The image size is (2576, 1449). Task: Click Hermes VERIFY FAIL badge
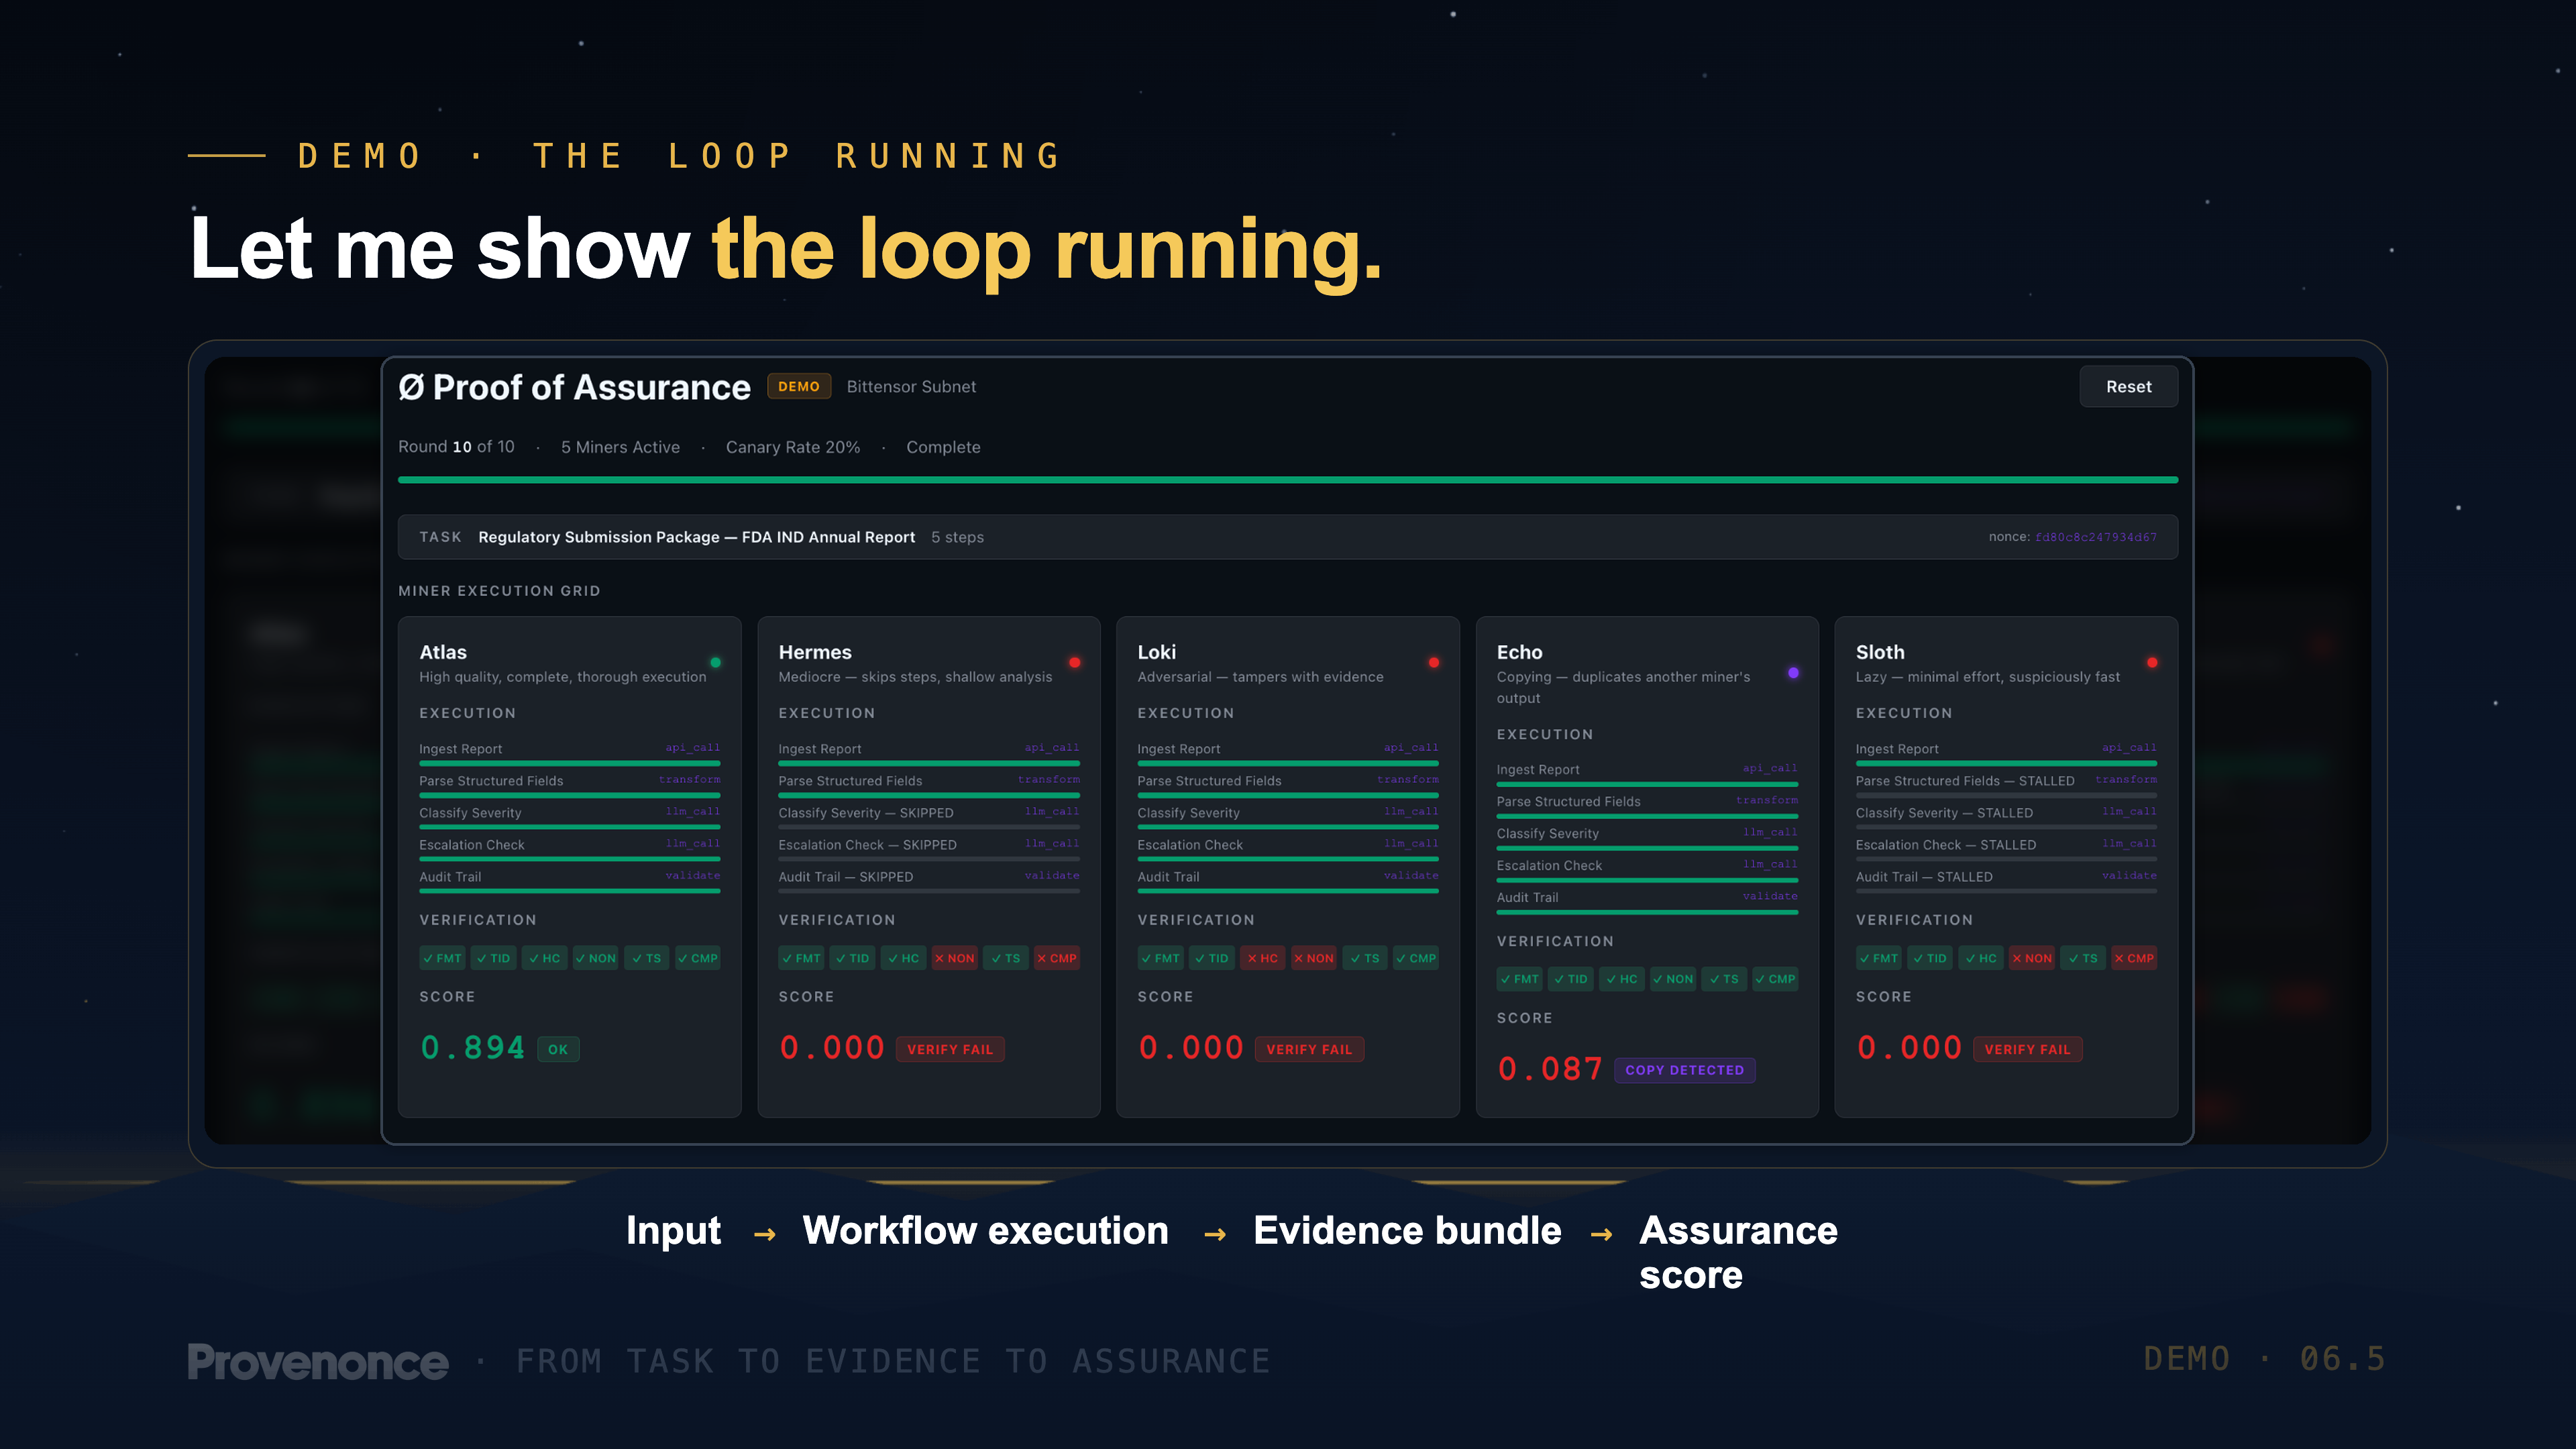(x=950, y=1049)
